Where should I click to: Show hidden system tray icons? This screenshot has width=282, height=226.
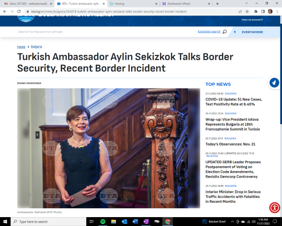pyautogui.click(x=232, y=222)
